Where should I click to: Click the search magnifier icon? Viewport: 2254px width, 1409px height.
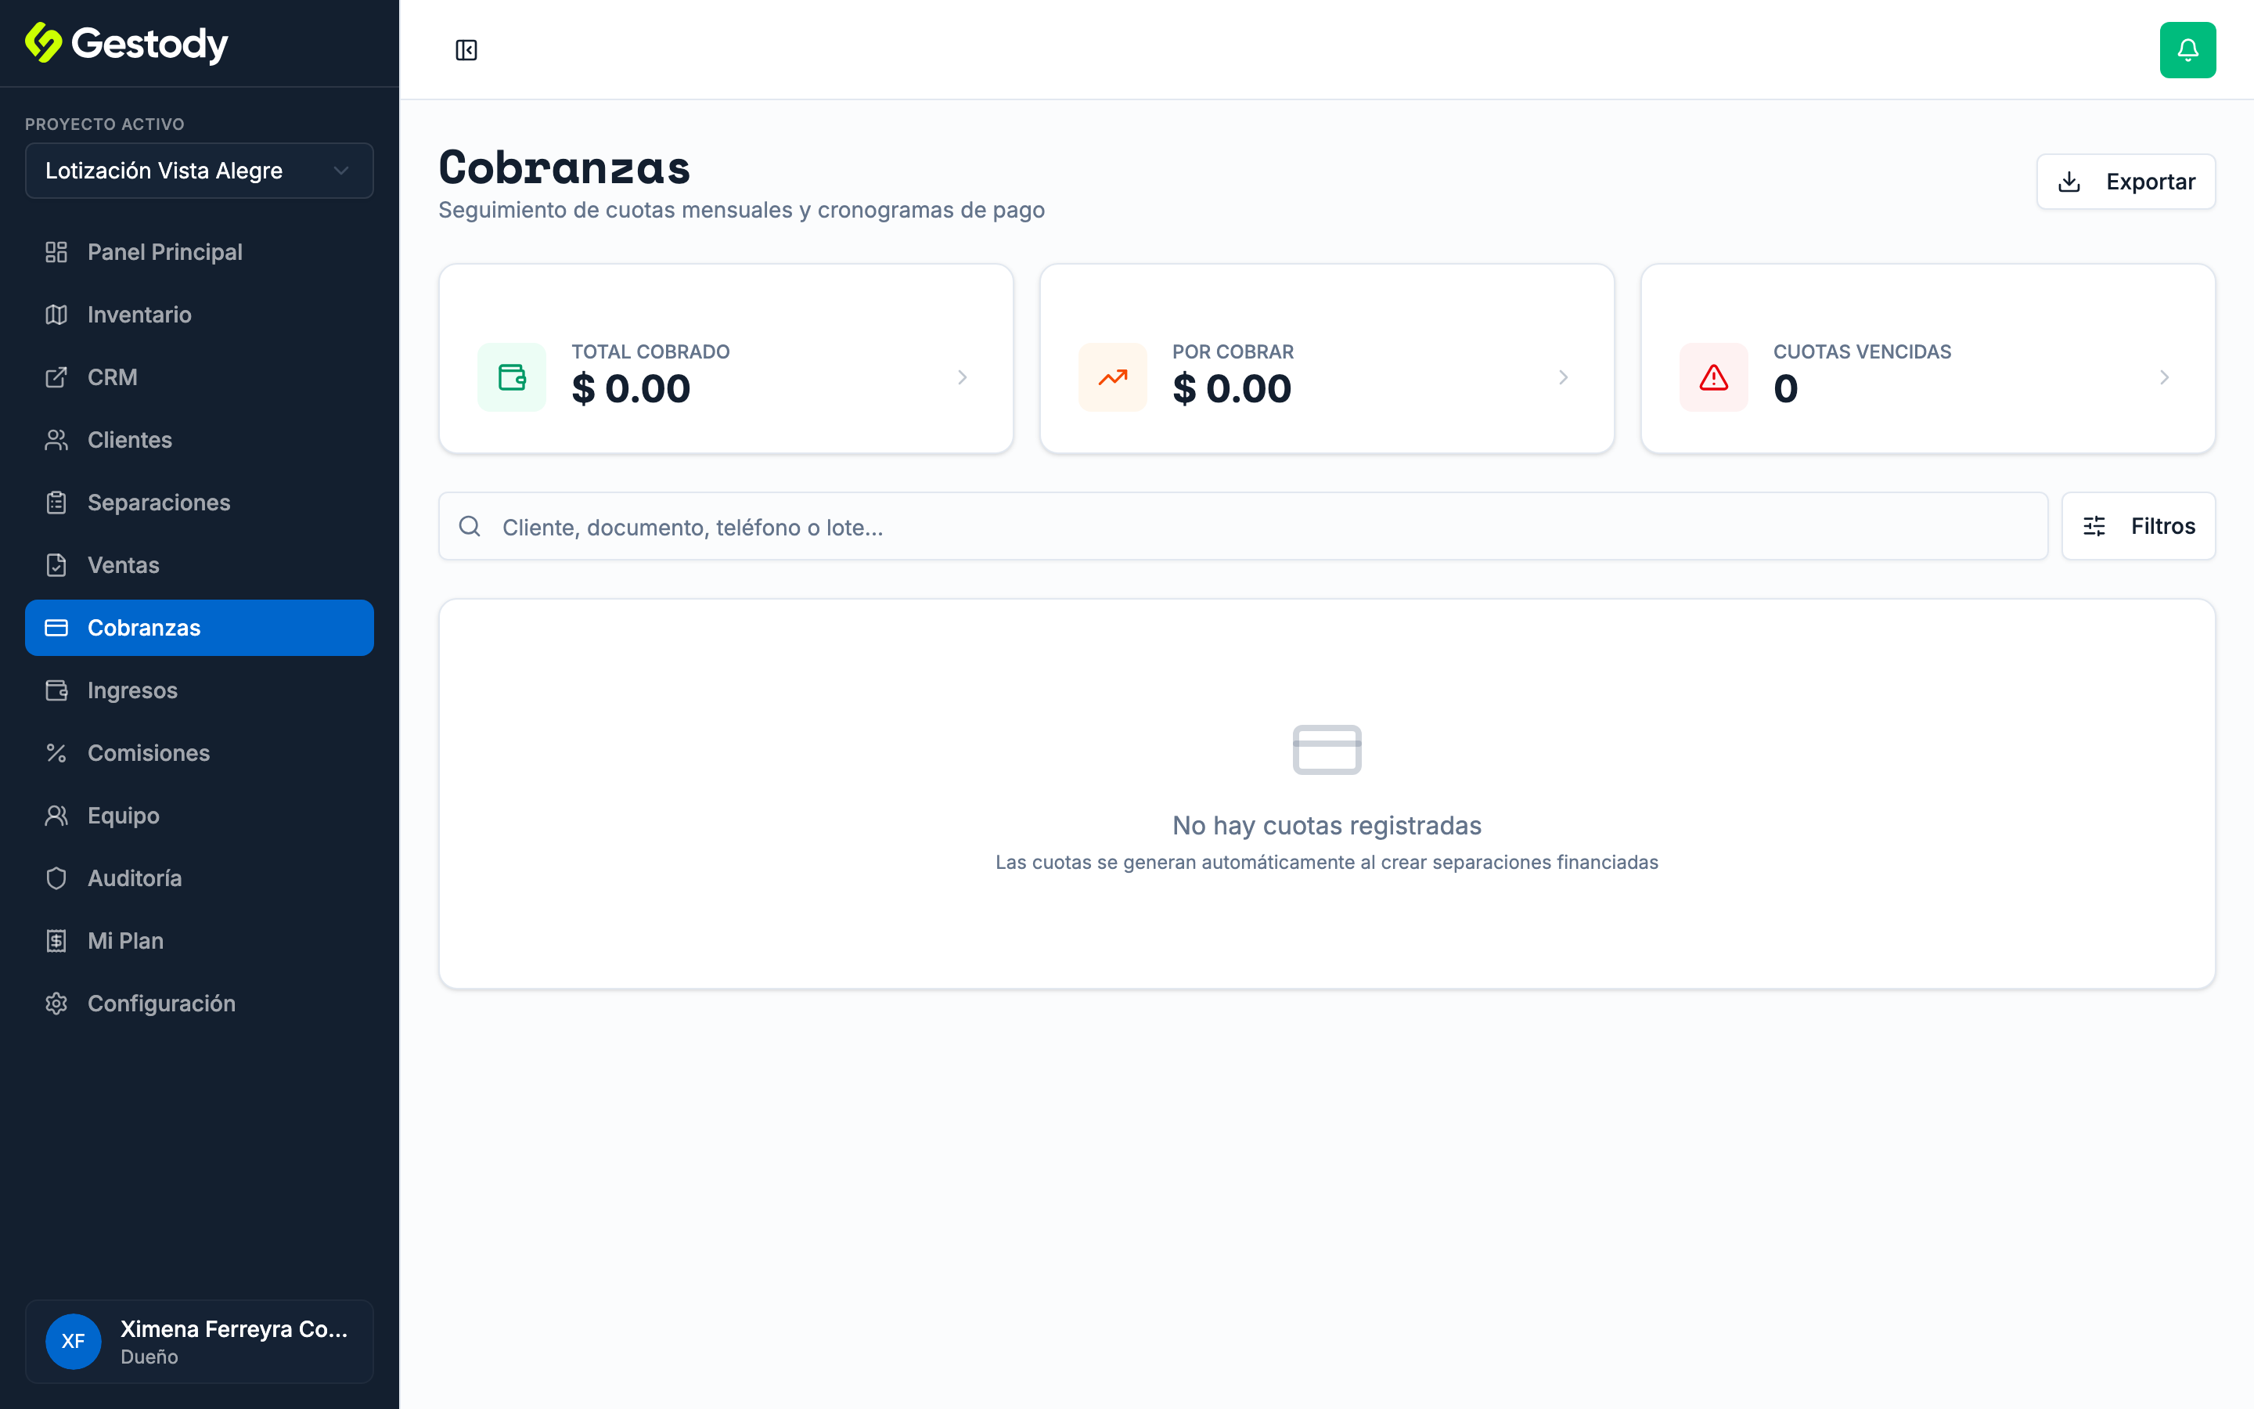470,527
